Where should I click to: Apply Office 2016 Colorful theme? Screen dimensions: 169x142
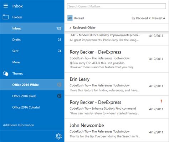coord(32,107)
